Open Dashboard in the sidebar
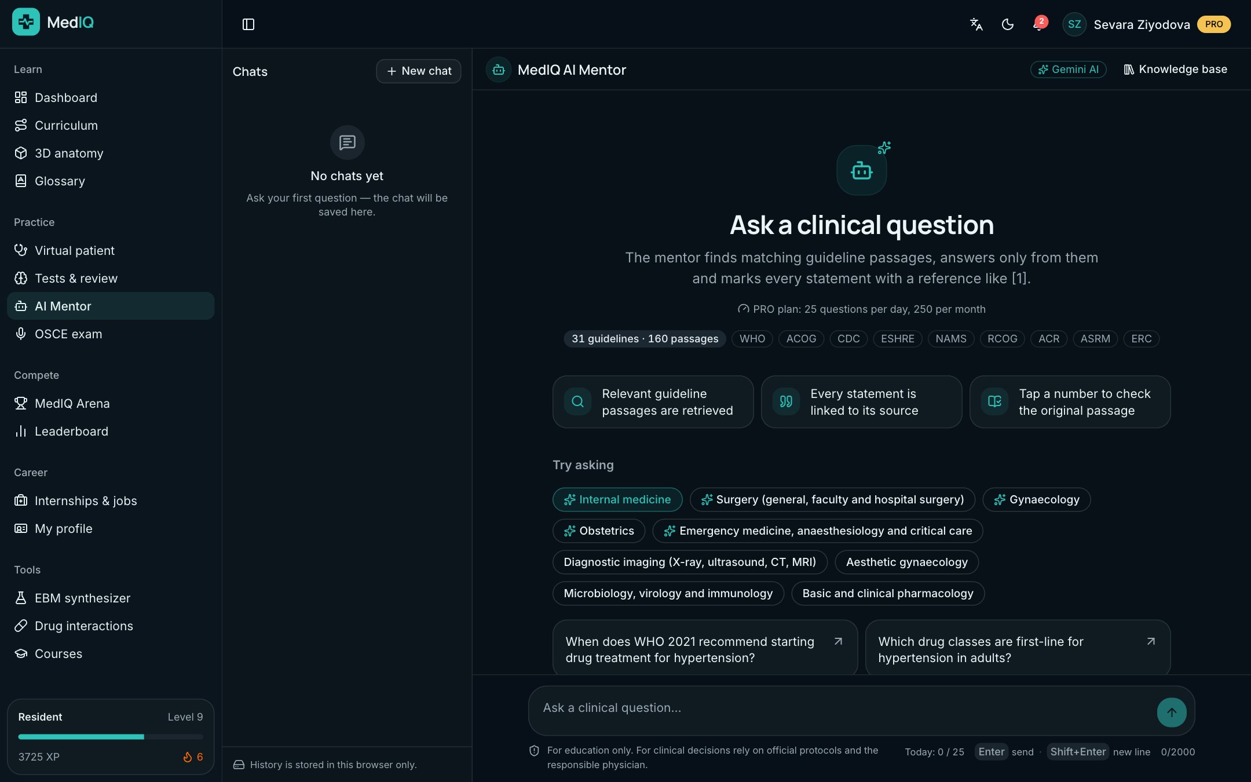The image size is (1251, 782). coord(111,97)
